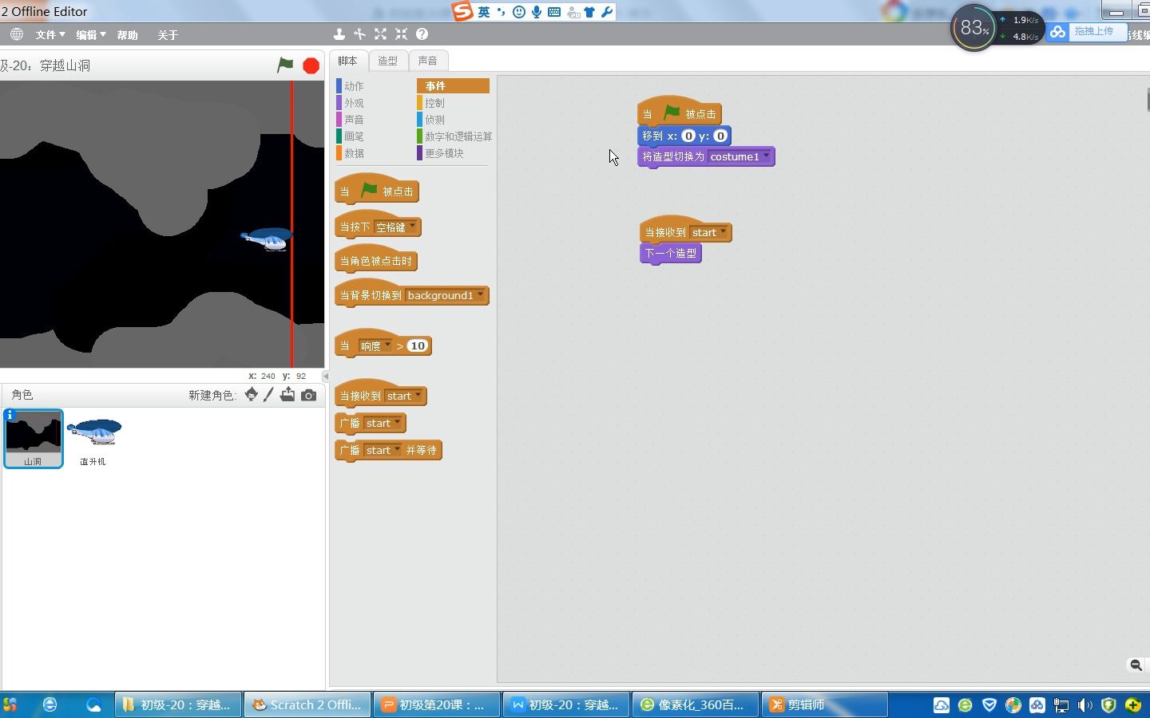The width and height of the screenshot is (1150, 718).
Task: Open the 编辑 menu
Action: pyautogui.click(x=90, y=34)
